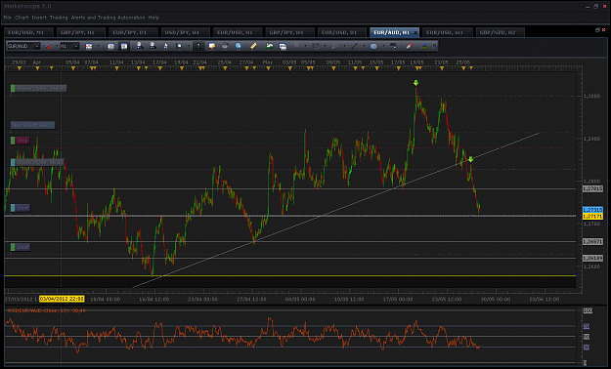Open the Trading menu
The height and width of the screenshot is (369, 611).
click(x=59, y=18)
